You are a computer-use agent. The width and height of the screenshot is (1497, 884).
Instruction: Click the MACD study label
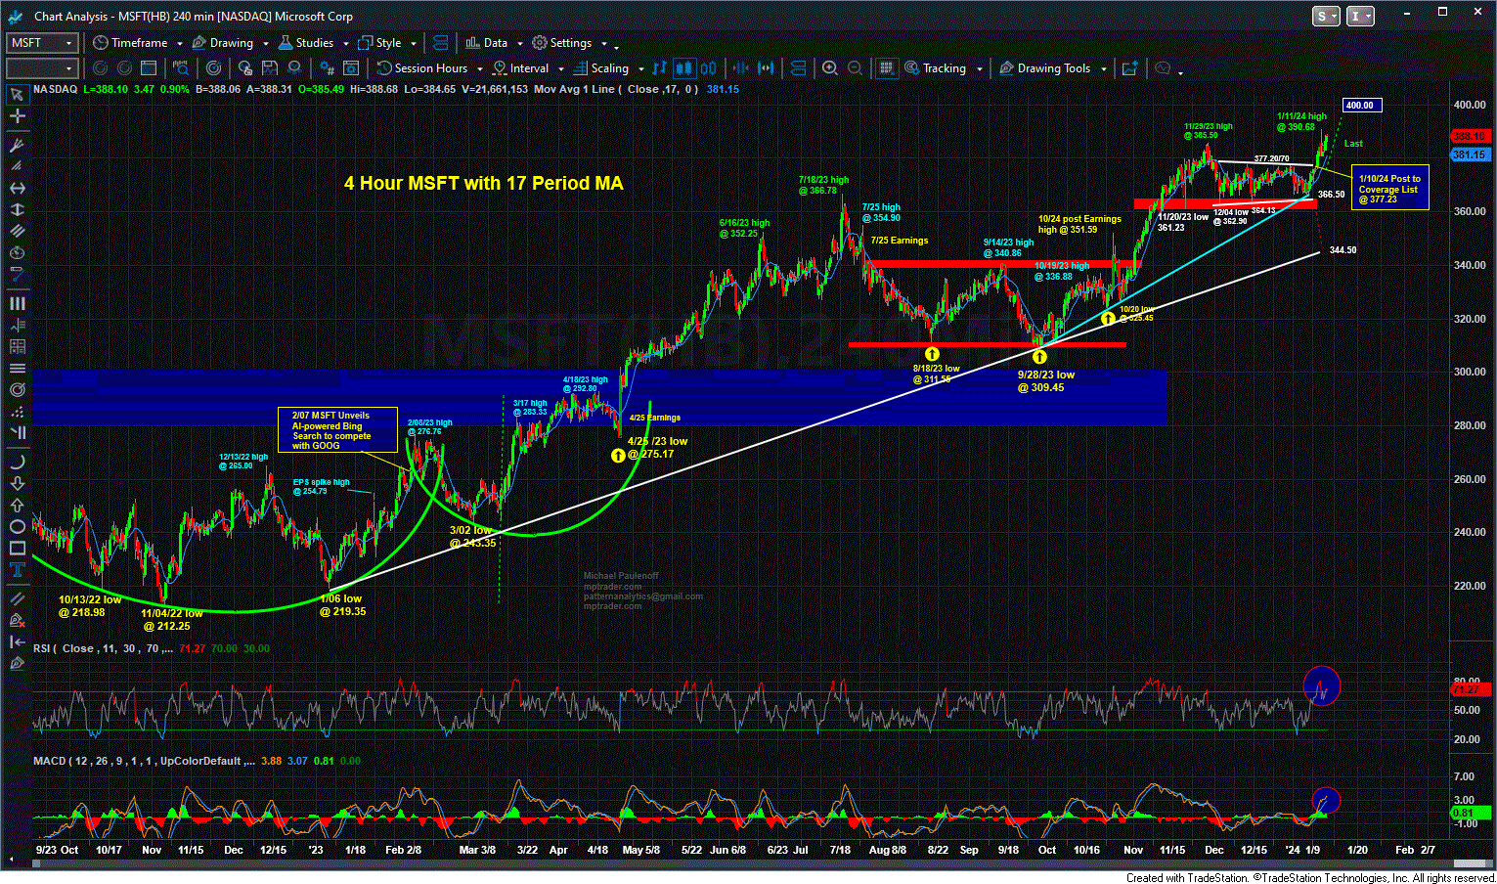click(144, 761)
